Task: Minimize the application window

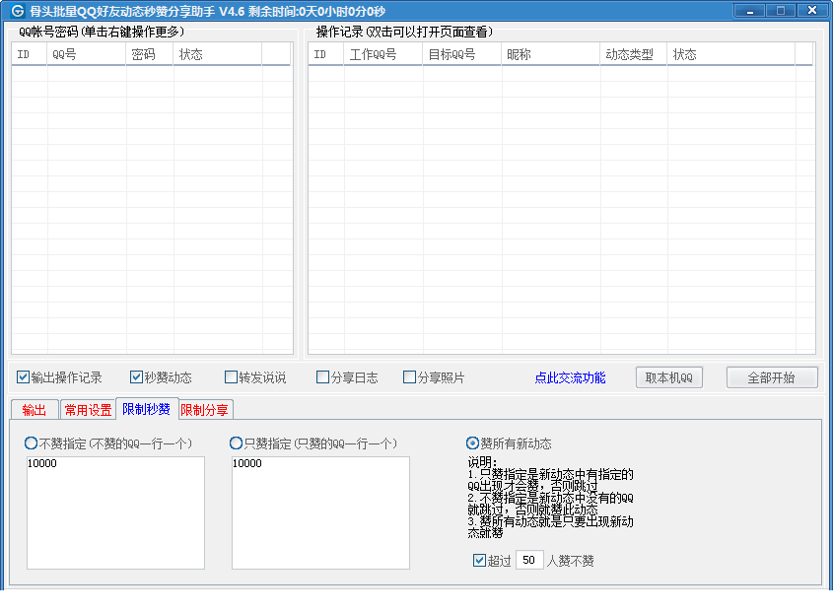Action: pos(749,10)
